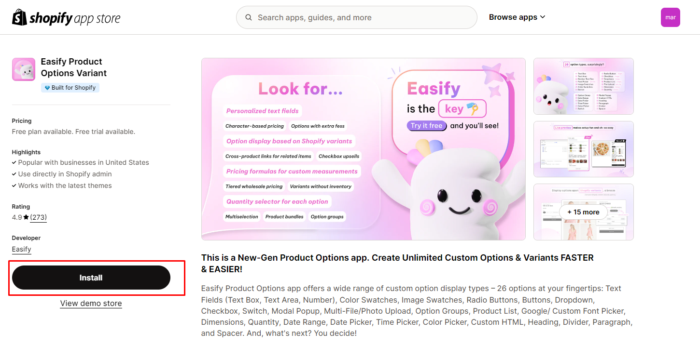Click the chevron next to Browse apps
Screen dimensions: 700x345
tap(543, 17)
